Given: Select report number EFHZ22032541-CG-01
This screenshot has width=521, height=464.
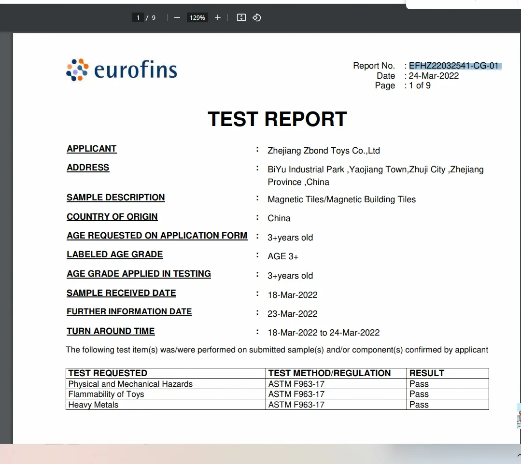Looking at the screenshot, I should click(x=453, y=66).
